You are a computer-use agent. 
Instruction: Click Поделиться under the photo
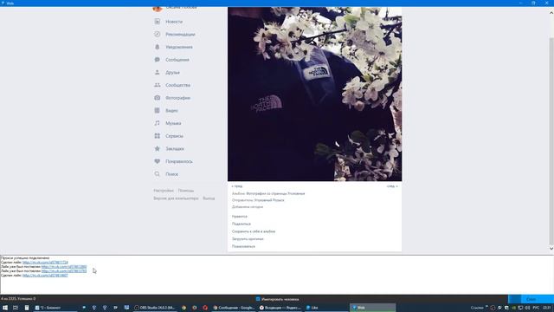[242, 224]
